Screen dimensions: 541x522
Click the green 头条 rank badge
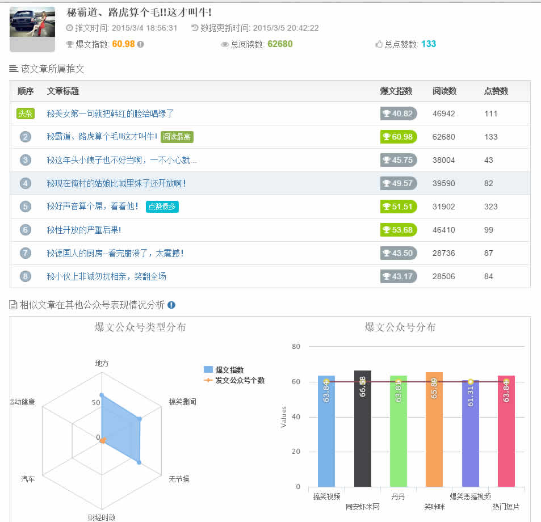click(x=26, y=113)
